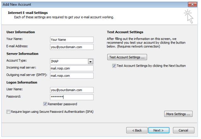Click the Incoming mail server field
Screen dimensions: 201x139
click(x=72, y=68)
